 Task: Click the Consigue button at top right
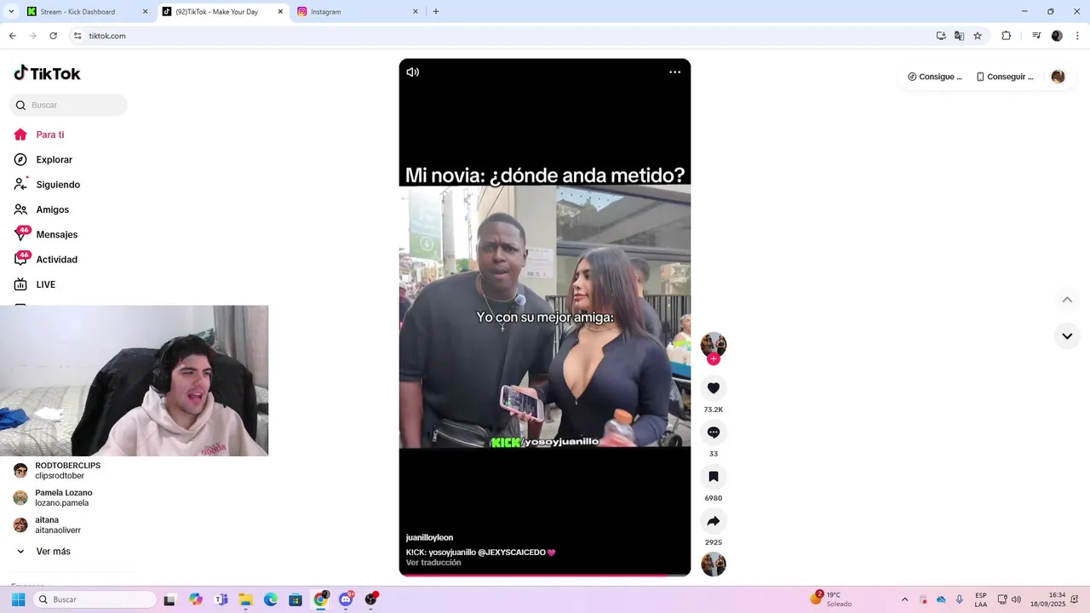[x=935, y=77]
